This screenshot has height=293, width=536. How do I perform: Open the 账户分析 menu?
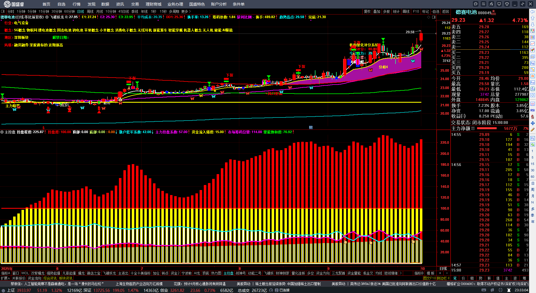click(219, 4)
